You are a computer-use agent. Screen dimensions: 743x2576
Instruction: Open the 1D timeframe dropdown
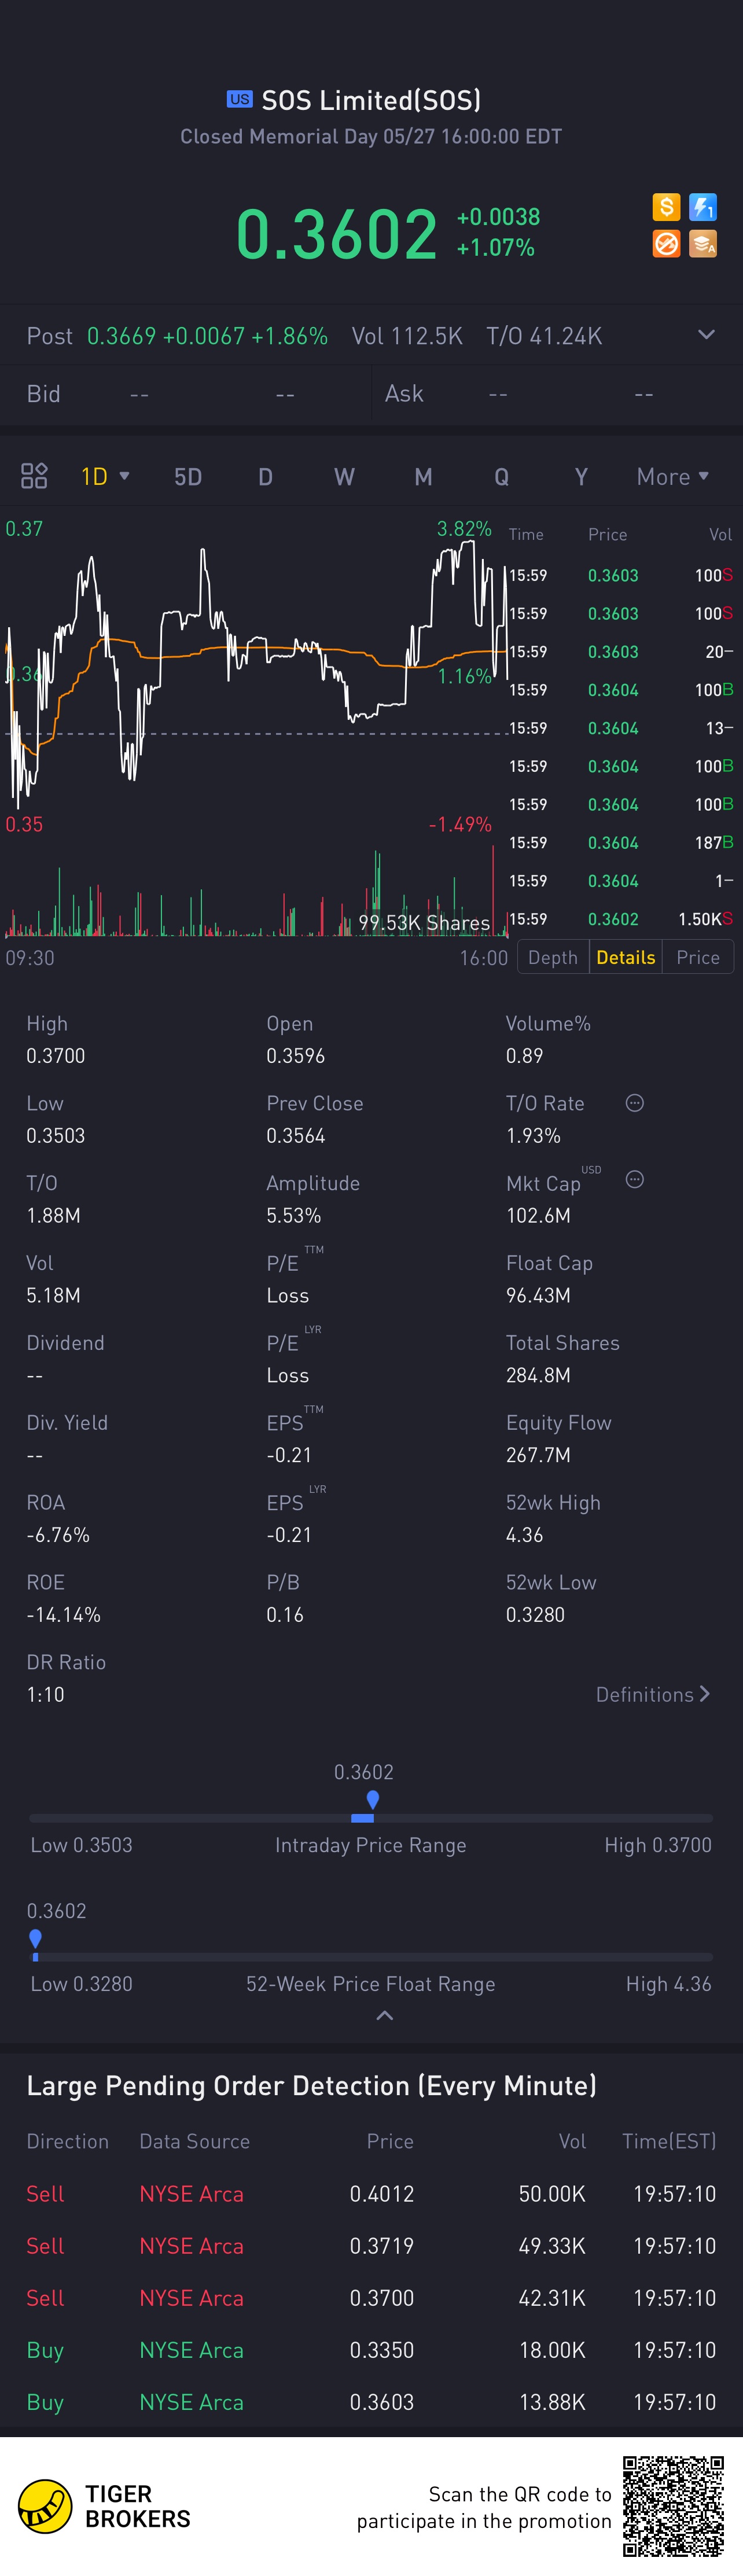point(105,476)
